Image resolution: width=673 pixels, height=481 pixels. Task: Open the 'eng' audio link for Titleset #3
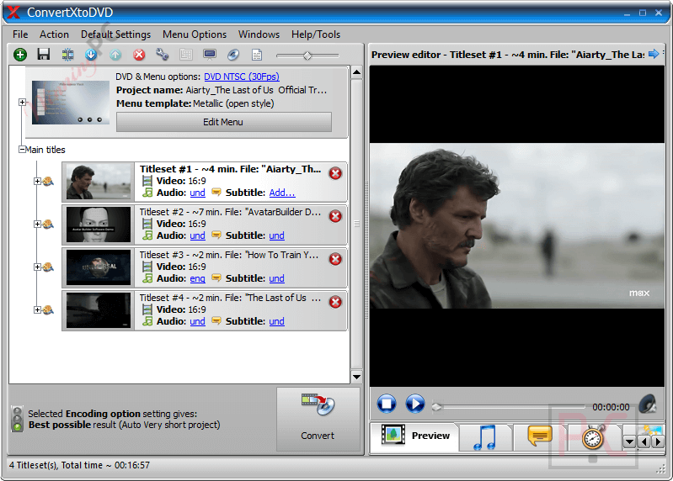(x=197, y=278)
